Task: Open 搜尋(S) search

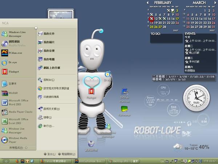Action: [45, 117]
